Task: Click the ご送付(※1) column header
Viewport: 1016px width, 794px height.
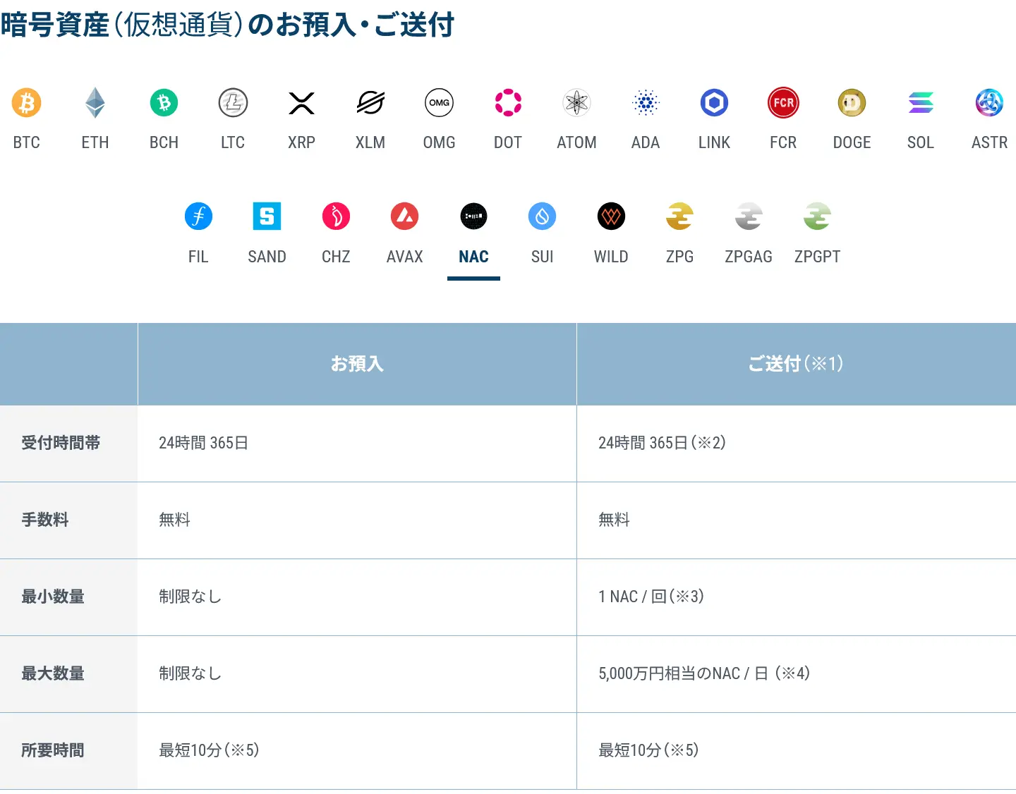Action: point(797,364)
